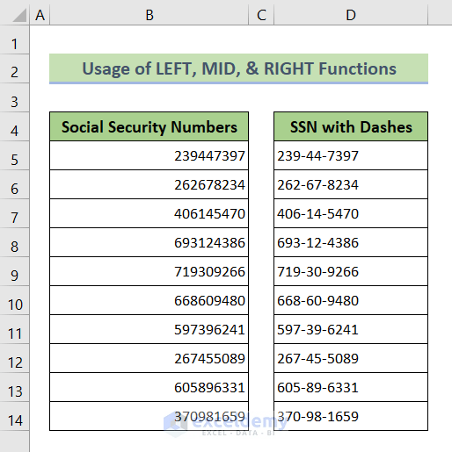Select row 3 header

point(15,97)
